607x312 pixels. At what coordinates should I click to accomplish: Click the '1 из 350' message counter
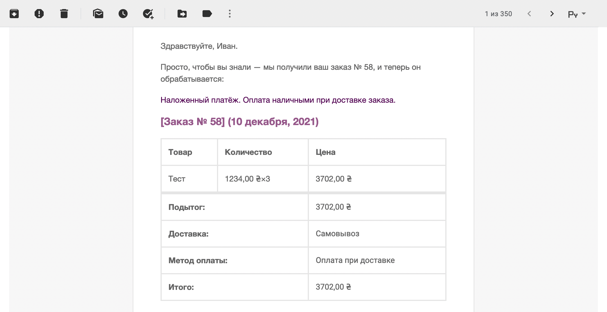498,14
